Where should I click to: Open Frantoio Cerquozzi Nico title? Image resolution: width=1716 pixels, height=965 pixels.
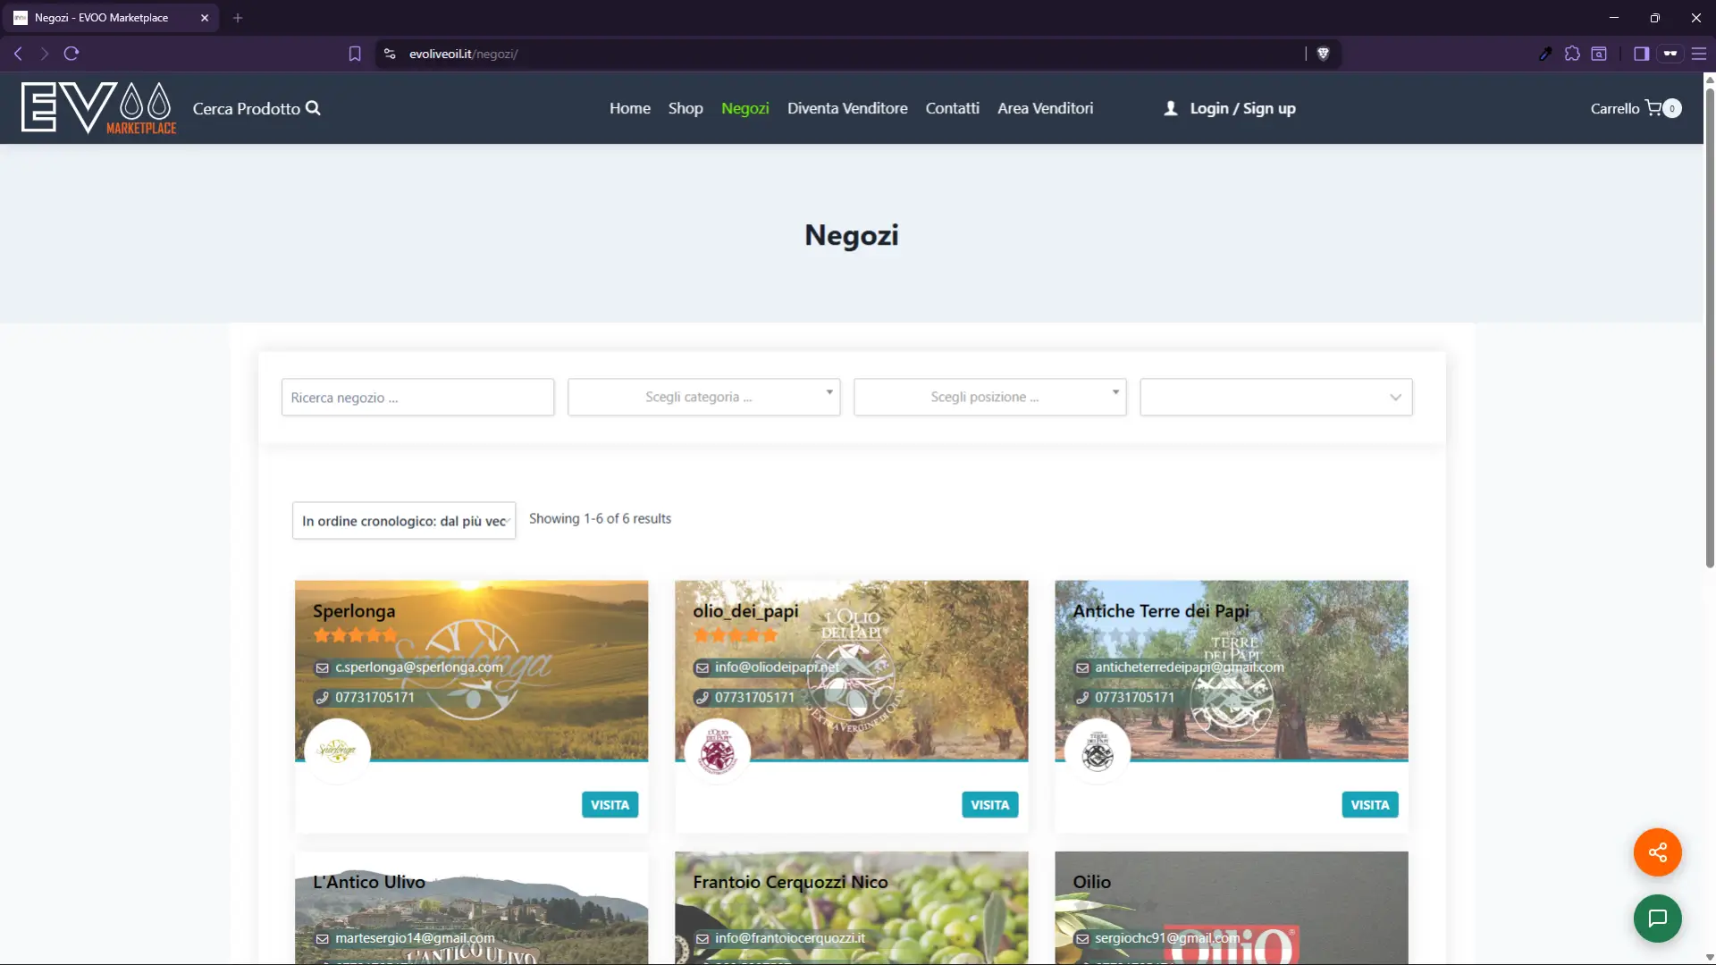pos(790,882)
